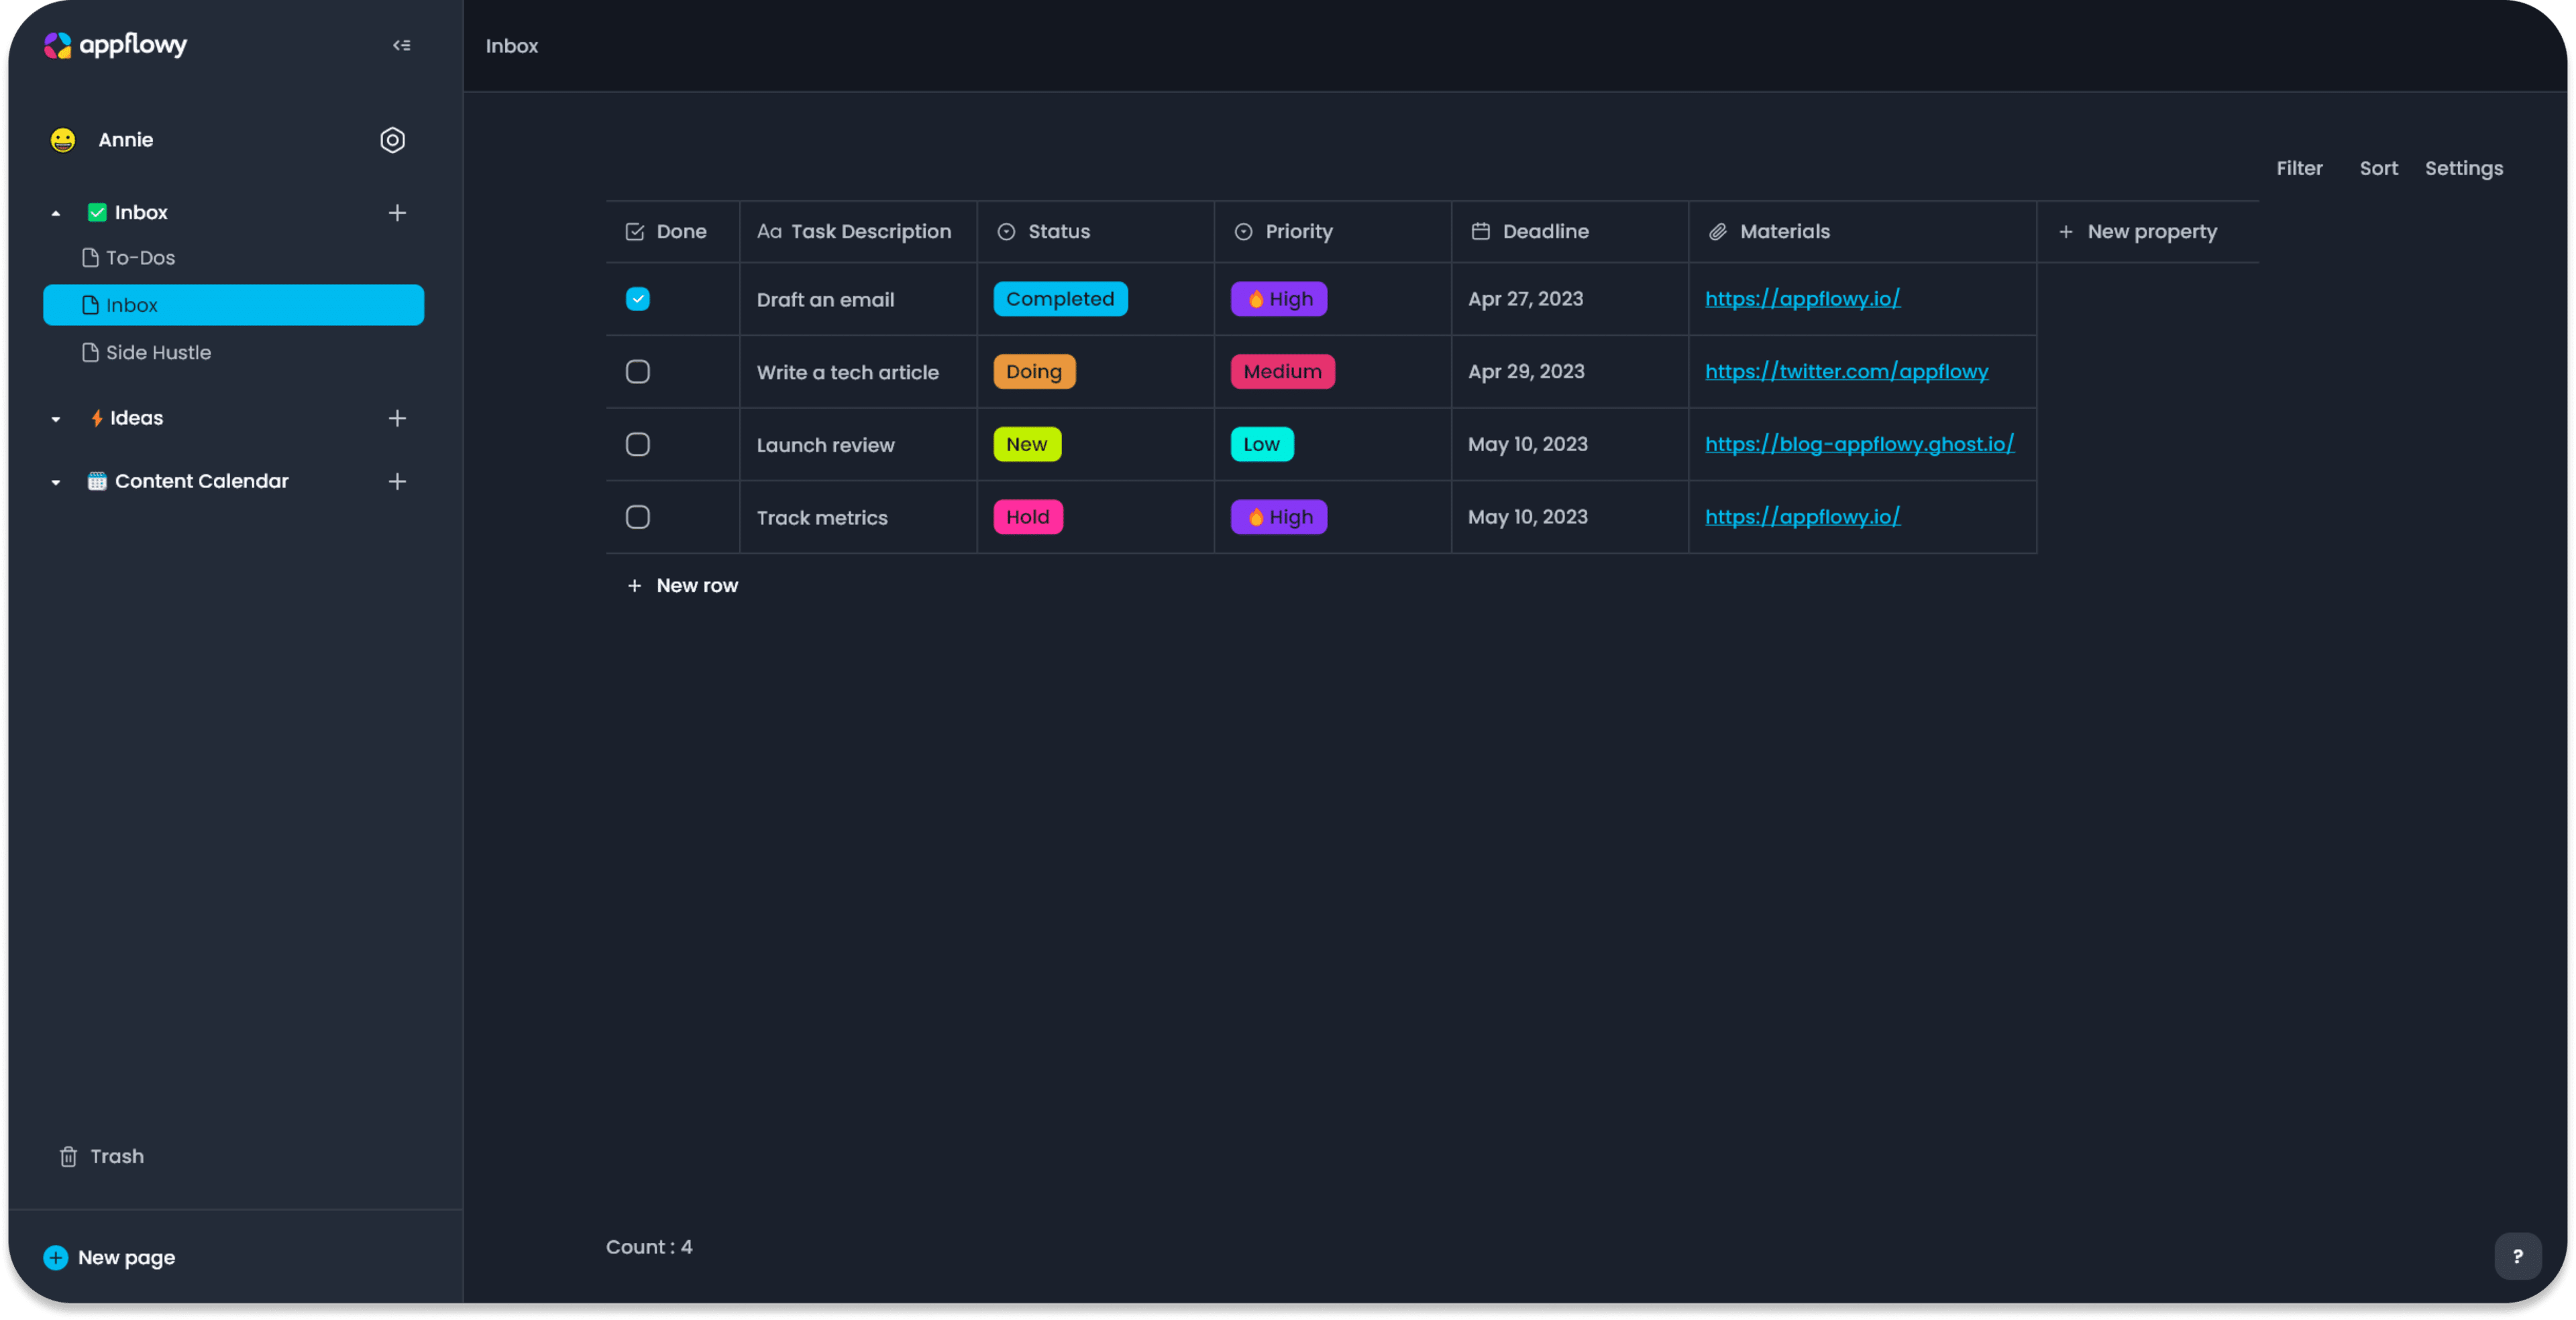The width and height of the screenshot is (2576, 1320).
Task: Click the paperclip icon in the Materials header
Action: (x=1718, y=231)
